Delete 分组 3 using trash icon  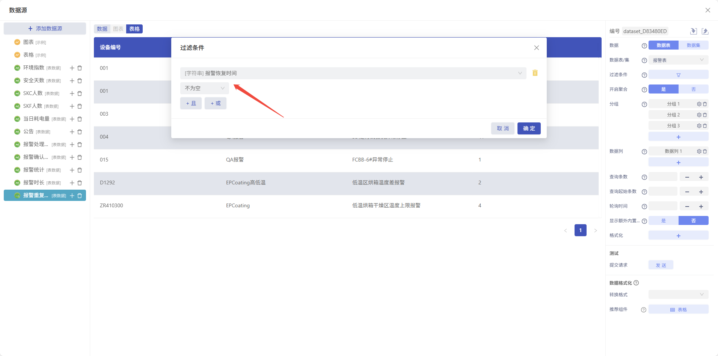pos(705,126)
